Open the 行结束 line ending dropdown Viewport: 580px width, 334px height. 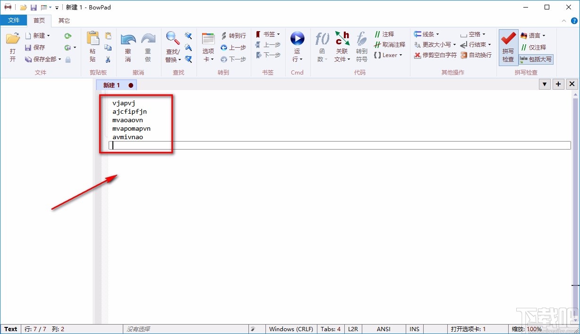click(489, 45)
